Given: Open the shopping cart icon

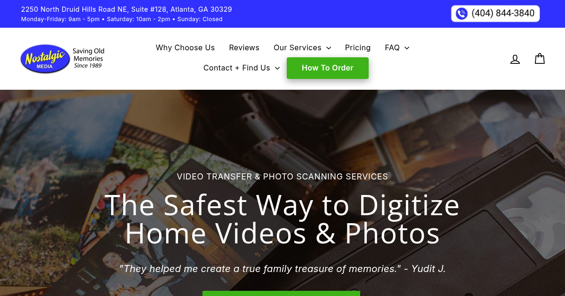Looking at the screenshot, I should (540, 59).
